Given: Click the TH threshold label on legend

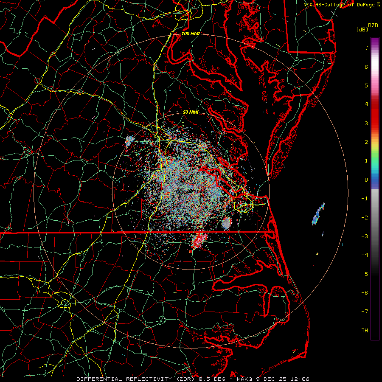Looking at the screenshot, I should pos(365,331).
